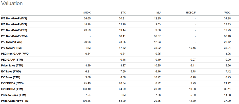The width and height of the screenshot is (239, 104).
Task: Select WDC's Price to Book value 14.68
Action: coord(234,95)
